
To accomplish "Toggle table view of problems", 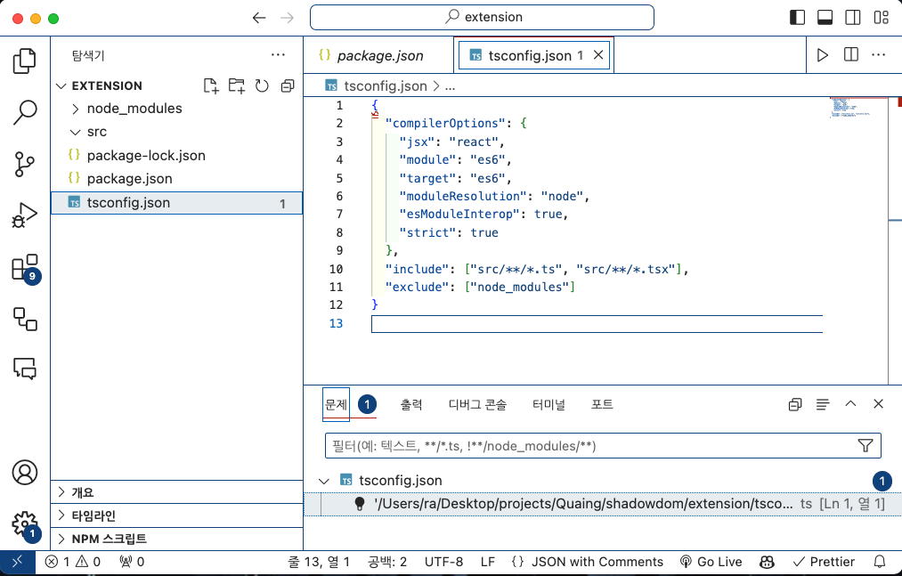I will [823, 404].
